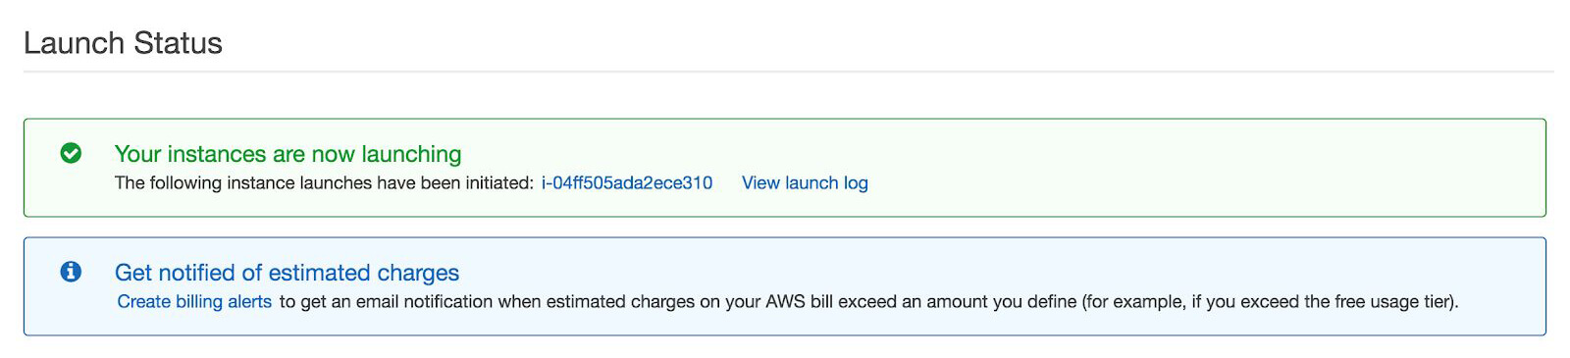This screenshot has width=1570, height=358.
Task: Click the divider line below Launch Status
Action: (x=788, y=72)
